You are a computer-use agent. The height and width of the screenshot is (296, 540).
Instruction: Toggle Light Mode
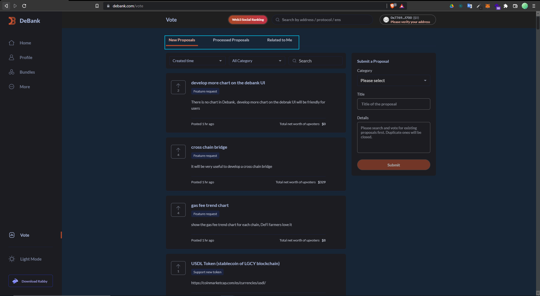[30, 259]
